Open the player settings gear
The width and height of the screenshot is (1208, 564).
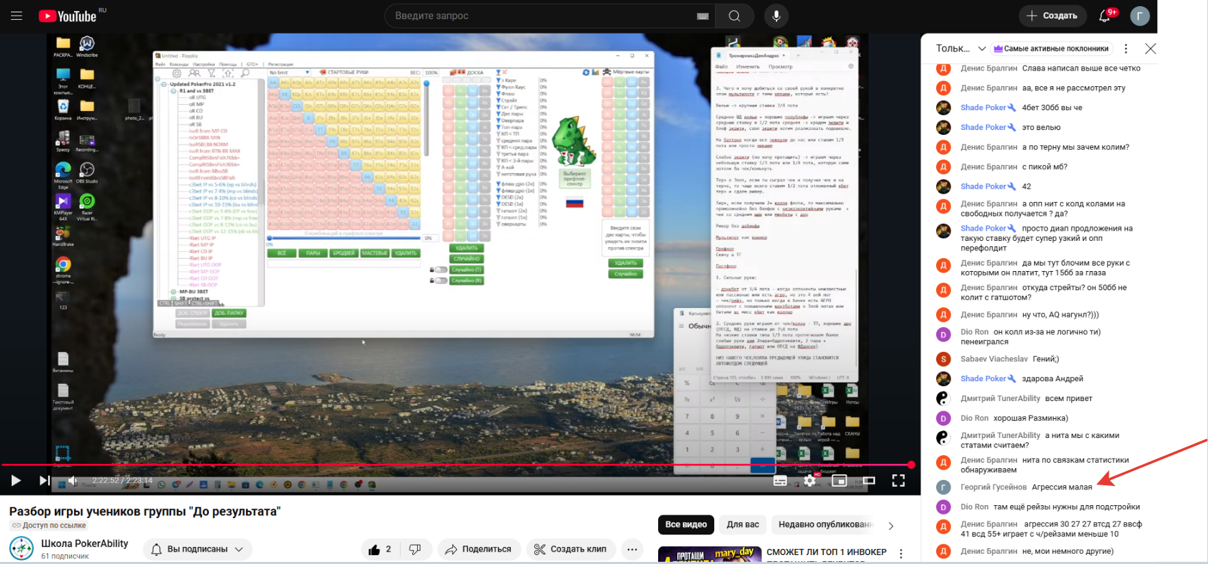[x=809, y=480]
